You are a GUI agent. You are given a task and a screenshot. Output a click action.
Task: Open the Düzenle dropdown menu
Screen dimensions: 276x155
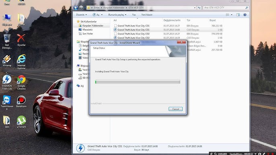click(82, 15)
